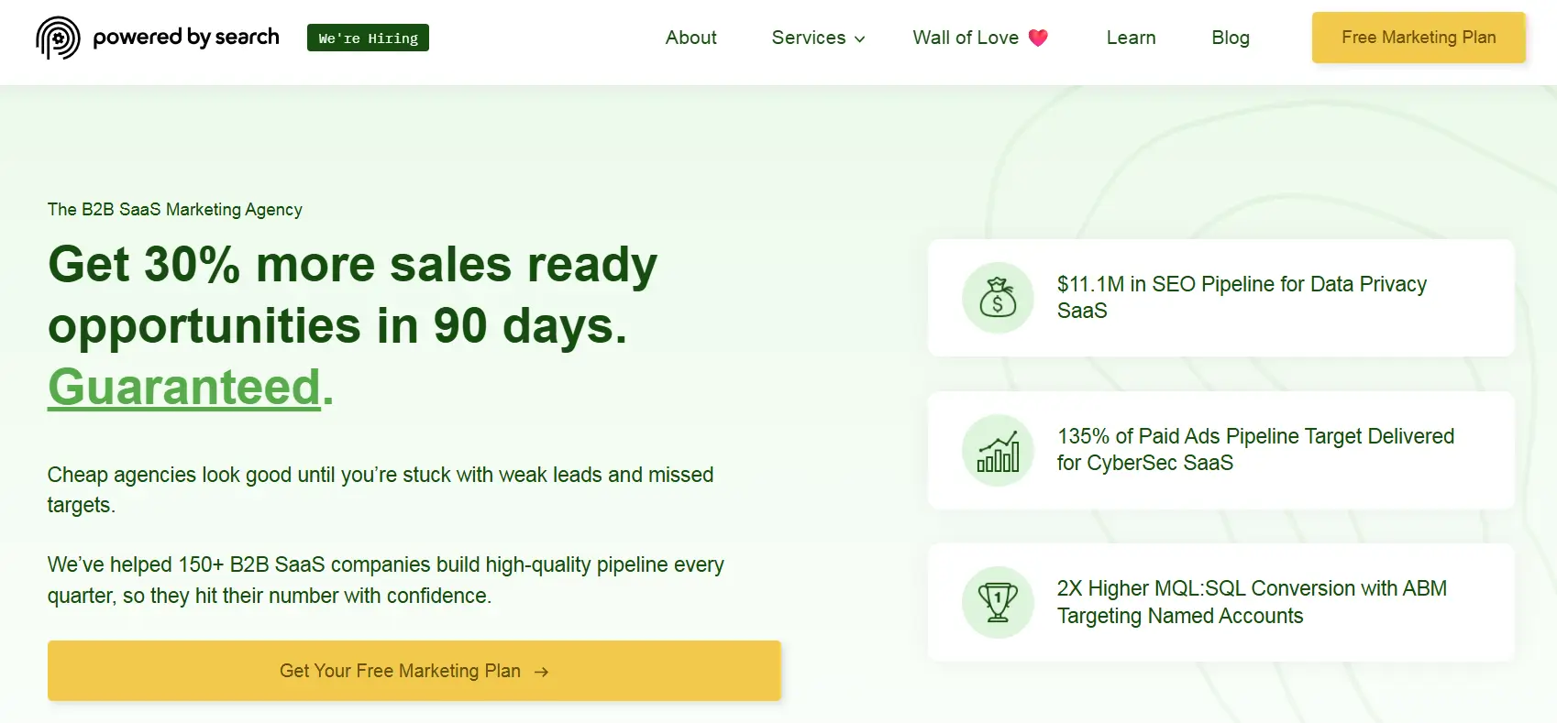Open the Learn navigation item
The image size is (1557, 723).
[1131, 38]
